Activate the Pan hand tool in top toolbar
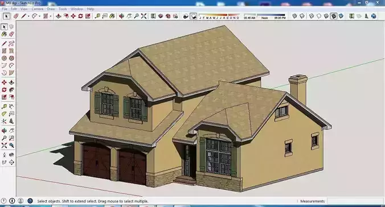The width and height of the screenshot is (385, 207). [129, 16]
